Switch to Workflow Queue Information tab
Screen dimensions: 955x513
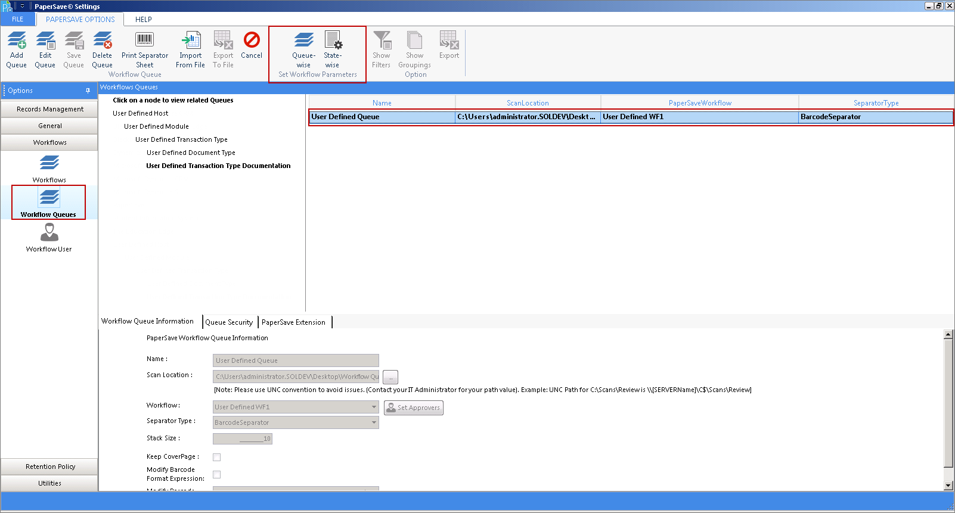(x=147, y=321)
